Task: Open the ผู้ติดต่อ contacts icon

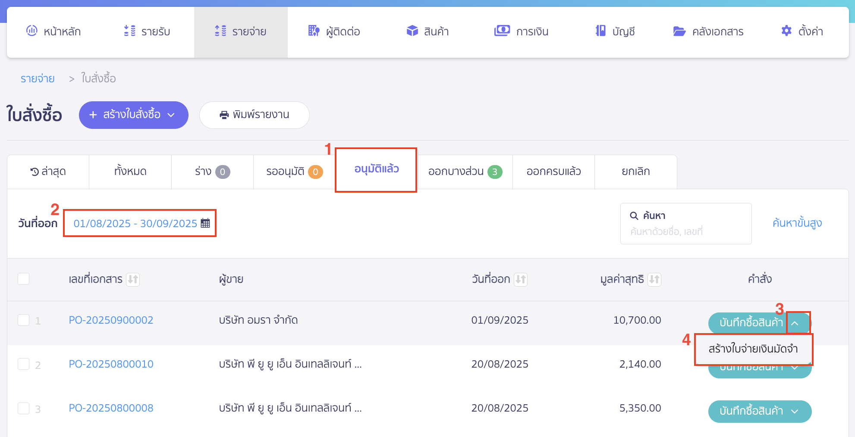Action: (313, 31)
